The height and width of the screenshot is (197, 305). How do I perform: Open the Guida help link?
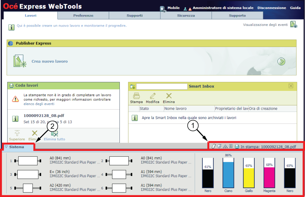click(x=295, y=8)
